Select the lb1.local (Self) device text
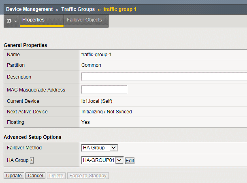This screenshot has width=247, height=183. pos(97,101)
